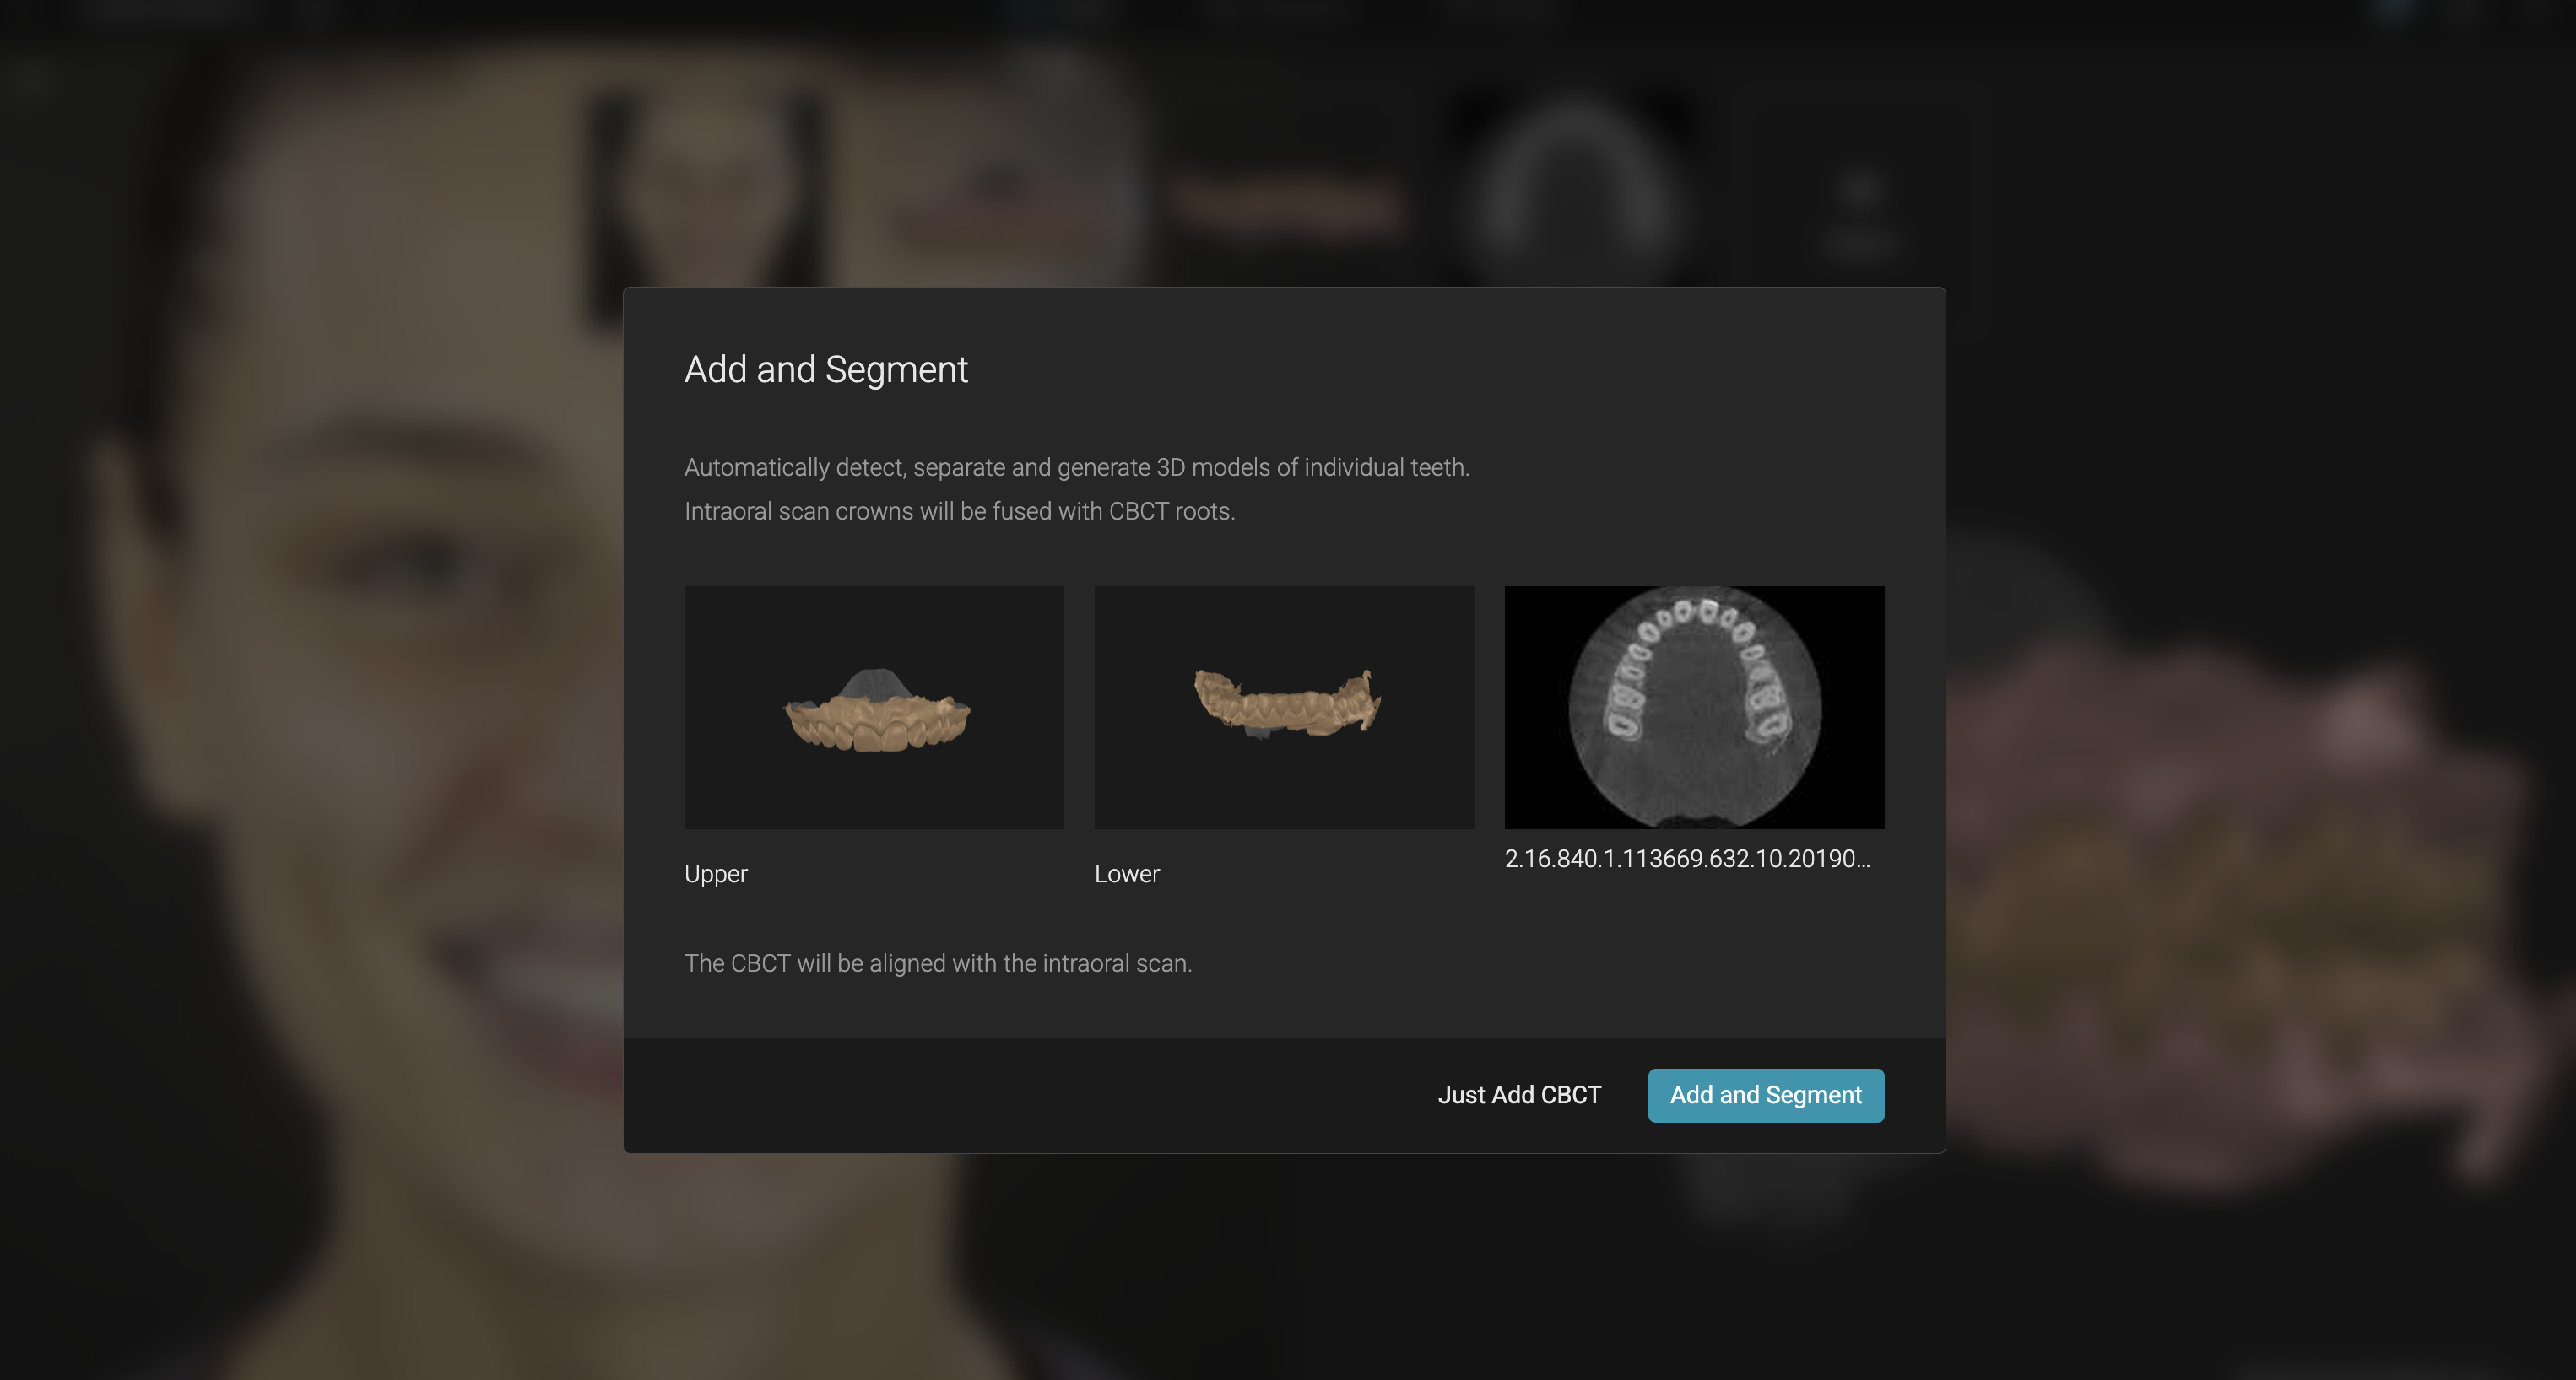Click the 'Intraoral scan crowns' description line

click(960, 512)
